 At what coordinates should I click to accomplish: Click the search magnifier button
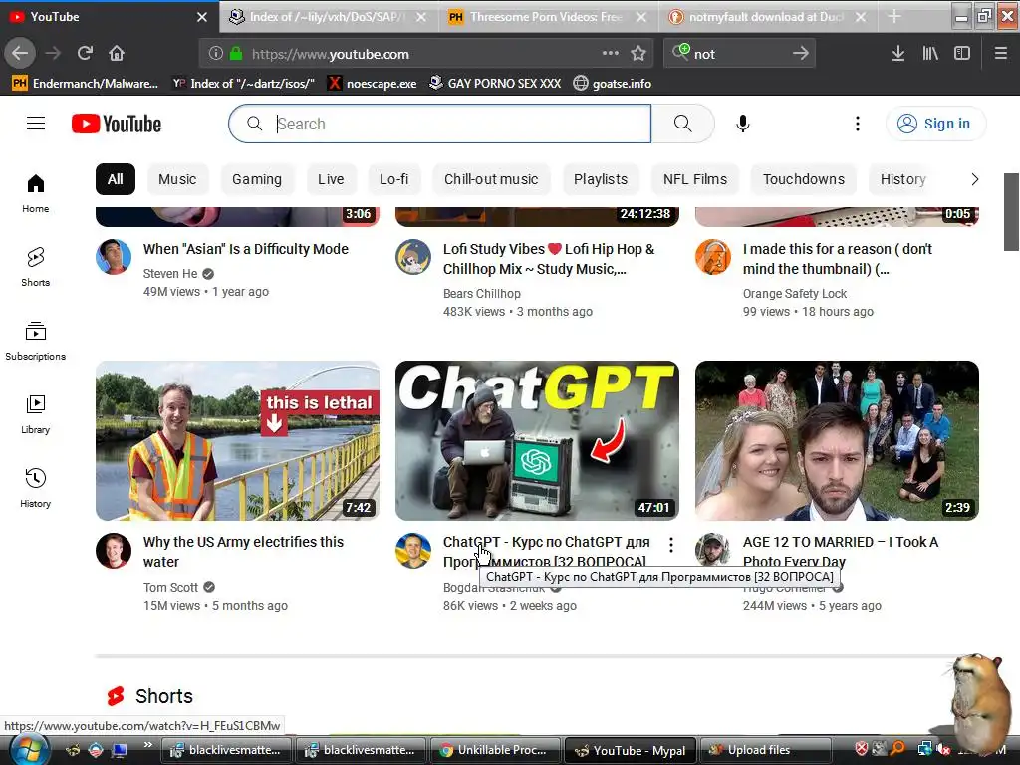click(682, 124)
